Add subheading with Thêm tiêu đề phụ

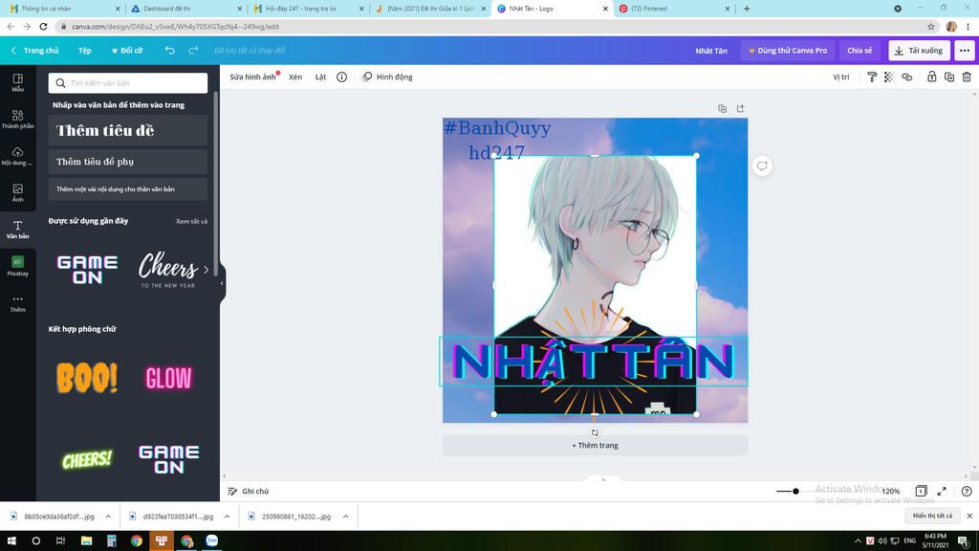(128, 162)
